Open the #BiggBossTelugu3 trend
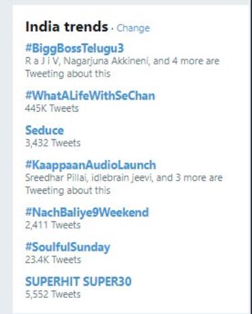 (75, 48)
